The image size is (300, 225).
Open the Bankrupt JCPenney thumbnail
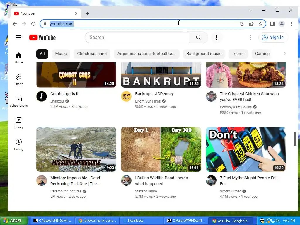[161, 75]
